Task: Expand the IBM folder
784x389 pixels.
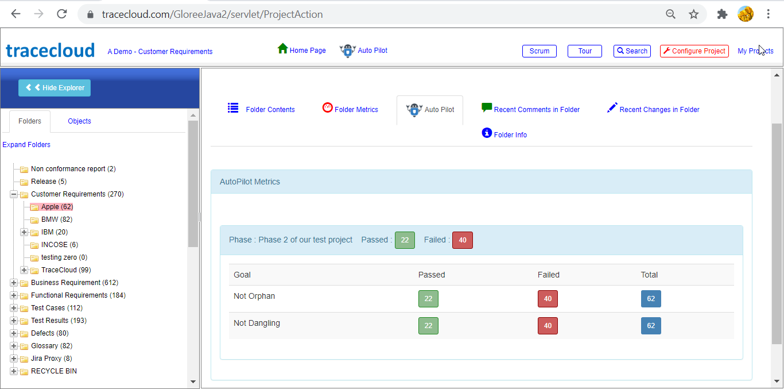Action: click(x=24, y=232)
